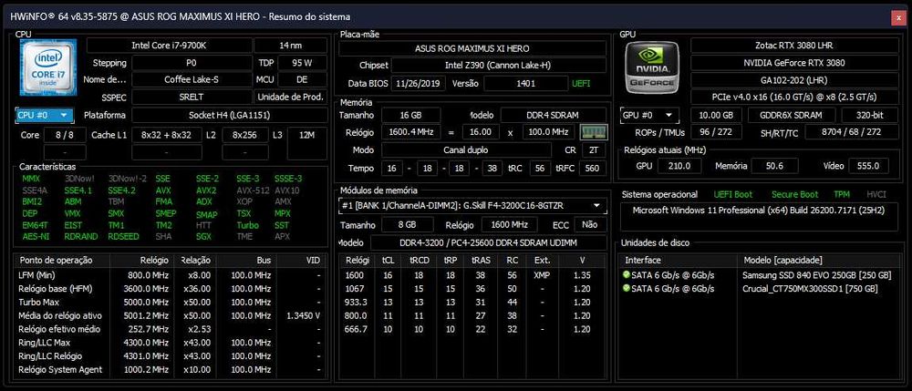The image size is (912, 391).
Task: Click the BIOS version 1401 field
Action: click(x=526, y=83)
